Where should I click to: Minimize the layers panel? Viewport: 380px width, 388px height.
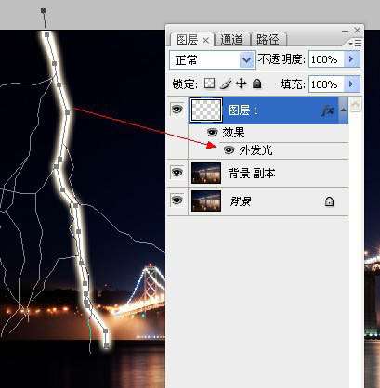point(345,31)
